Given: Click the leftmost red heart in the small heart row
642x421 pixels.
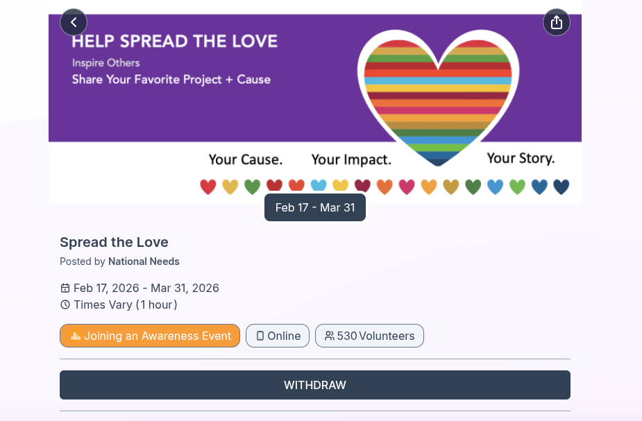Looking at the screenshot, I should [x=208, y=187].
